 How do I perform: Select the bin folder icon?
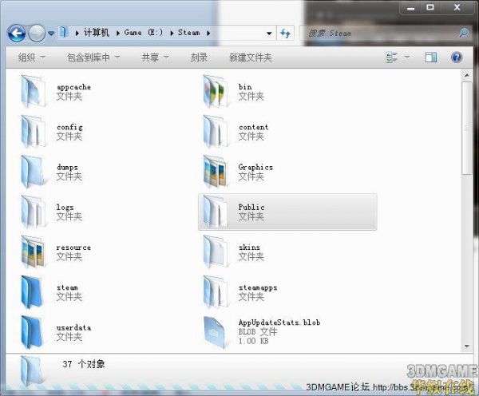tap(215, 91)
